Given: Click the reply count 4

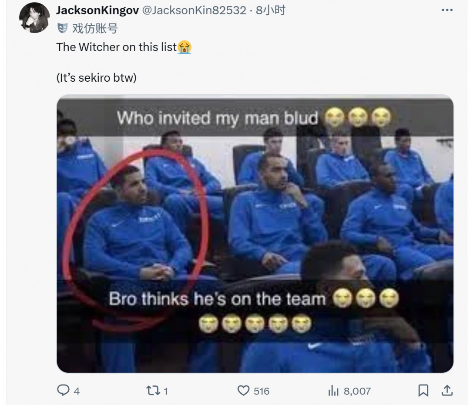Looking at the screenshot, I should [x=77, y=391].
